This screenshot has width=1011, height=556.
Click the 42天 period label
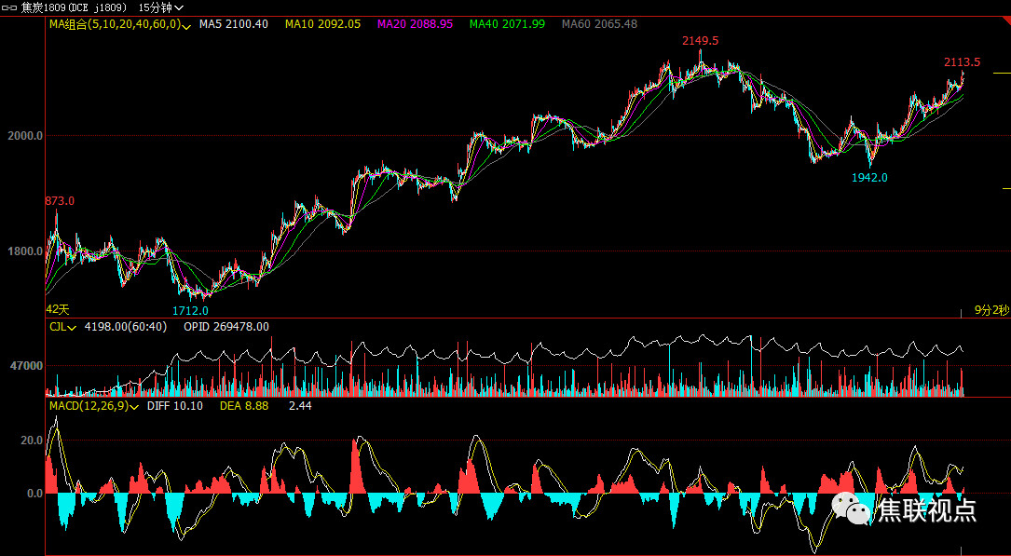pyautogui.click(x=58, y=308)
